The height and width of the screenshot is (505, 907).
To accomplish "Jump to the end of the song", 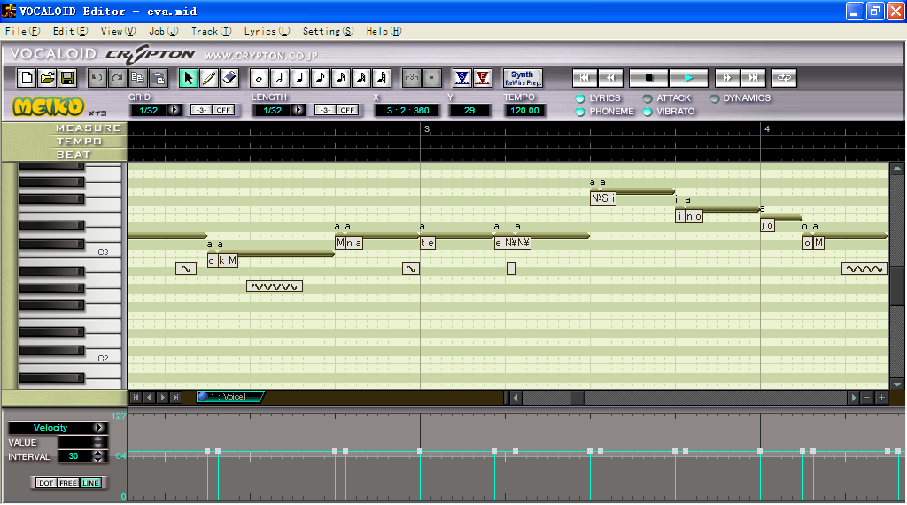I will click(x=753, y=77).
